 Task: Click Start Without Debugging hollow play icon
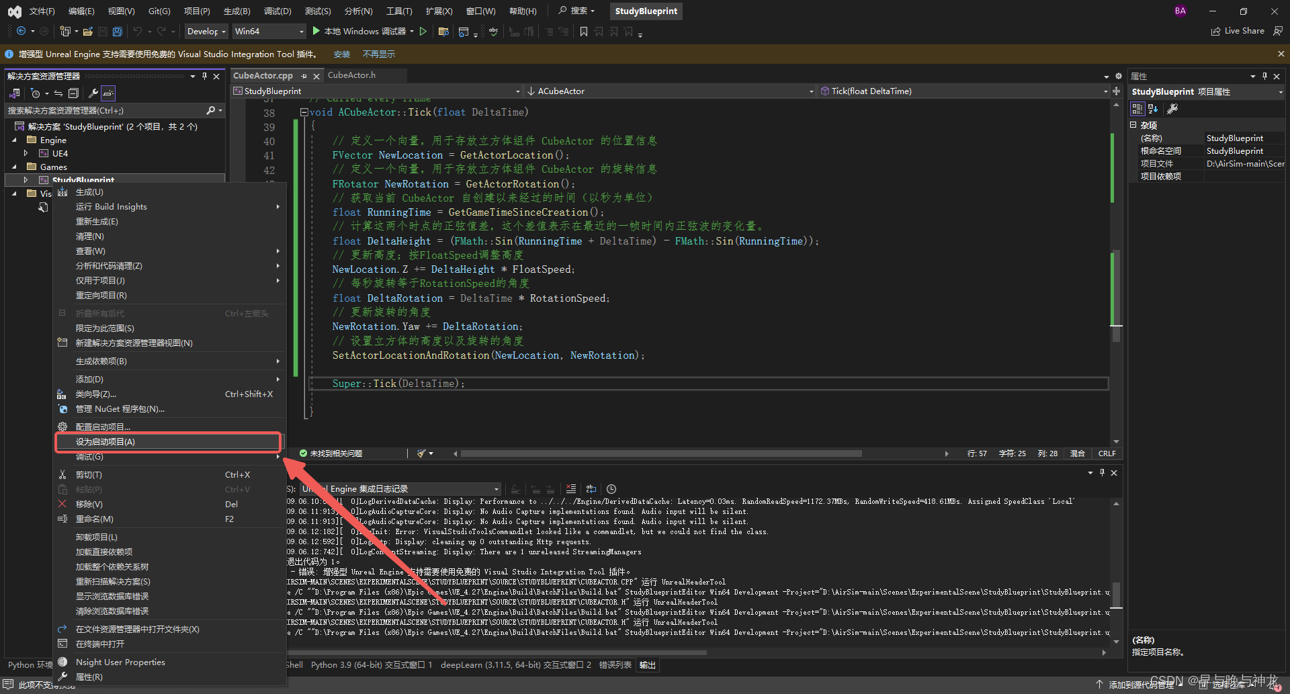(423, 31)
